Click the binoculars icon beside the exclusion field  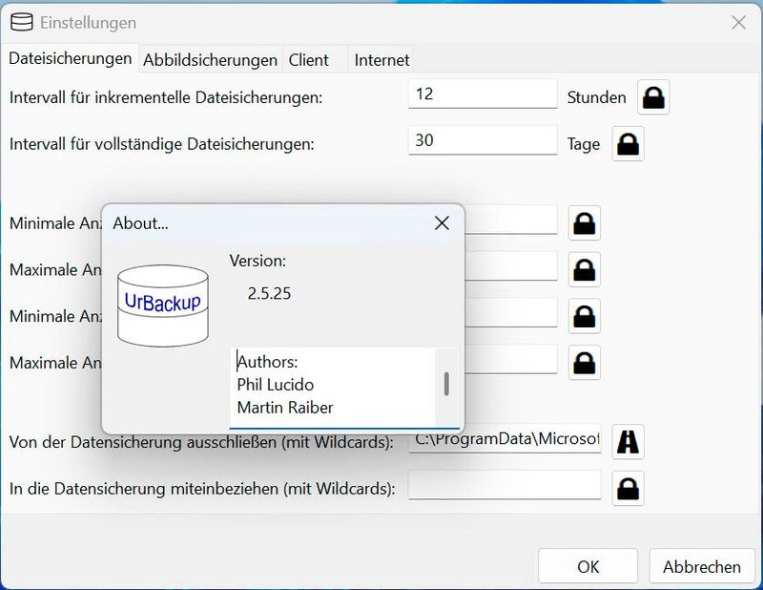(628, 442)
